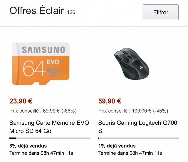Click the 59,90 € deal price
The width and height of the screenshot is (188, 162).
110,101
